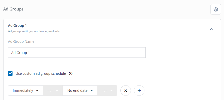Click the caret in the end time field
This screenshot has width=224, height=100.
point(112,90)
